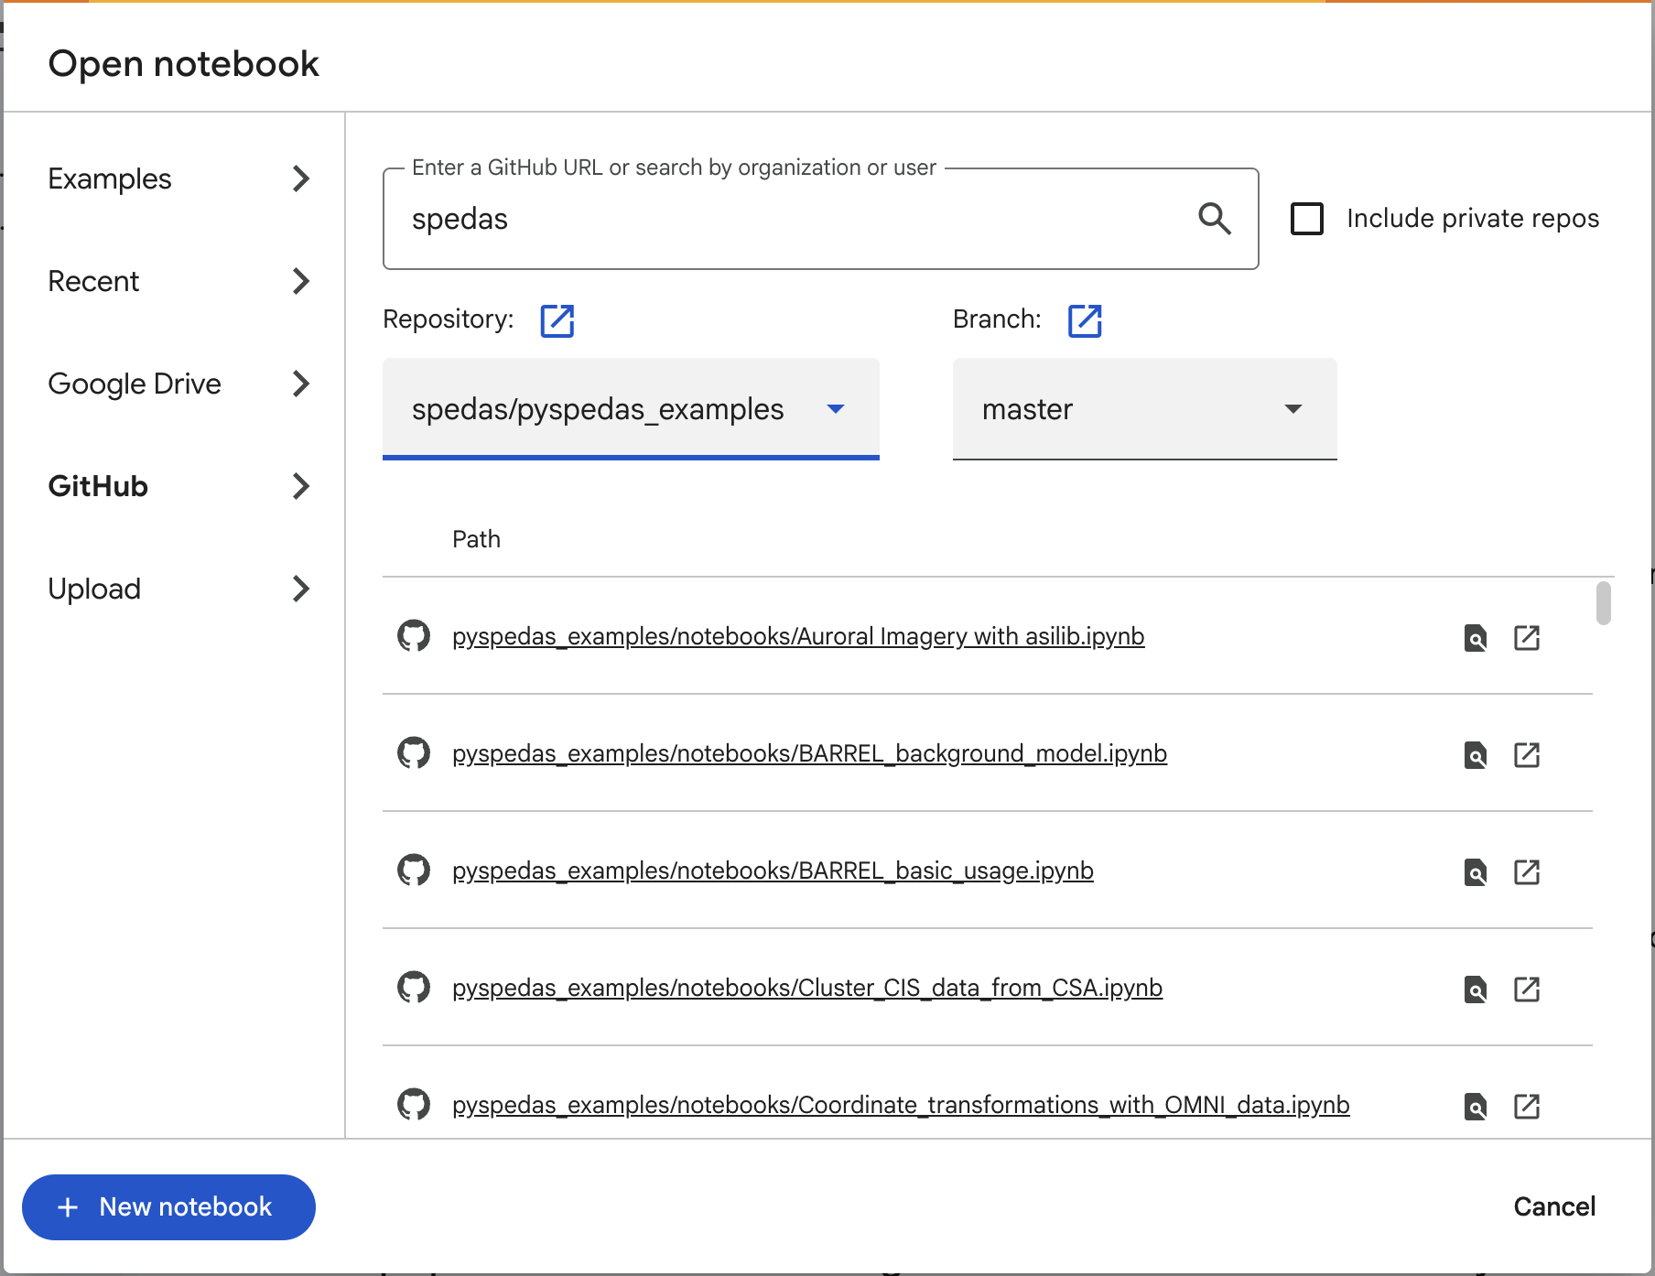Open Cluster_CIS_data_from_CSA notebook in new tab icon
The height and width of the screenshot is (1276, 1655).
click(1527, 989)
